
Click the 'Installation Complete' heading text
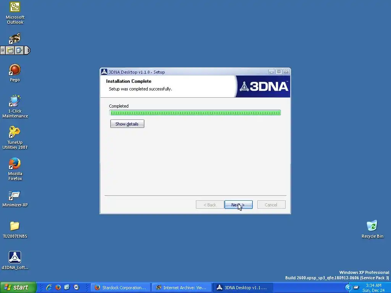click(x=129, y=81)
